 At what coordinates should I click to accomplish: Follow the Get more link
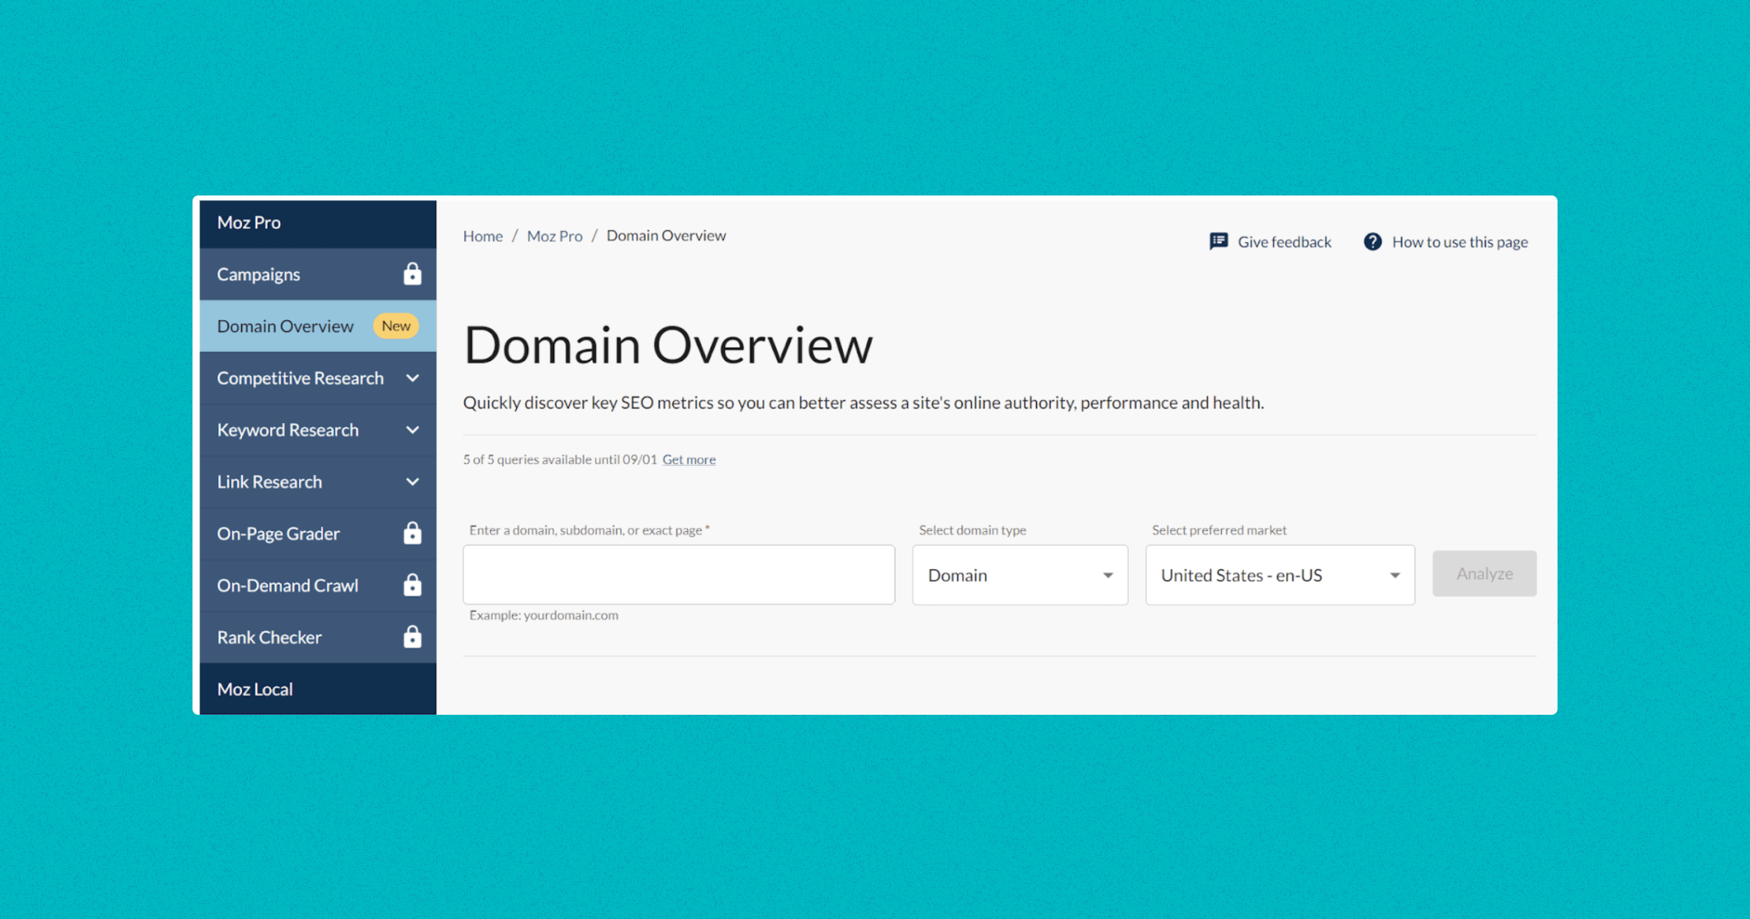pyautogui.click(x=689, y=459)
